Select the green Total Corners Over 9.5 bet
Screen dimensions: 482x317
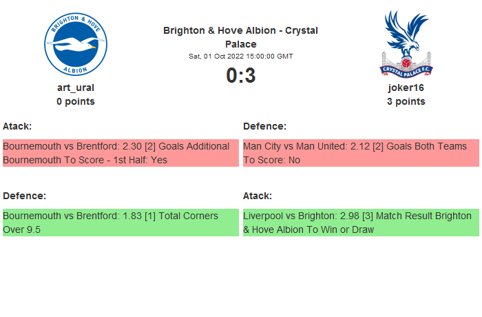[x=120, y=223]
